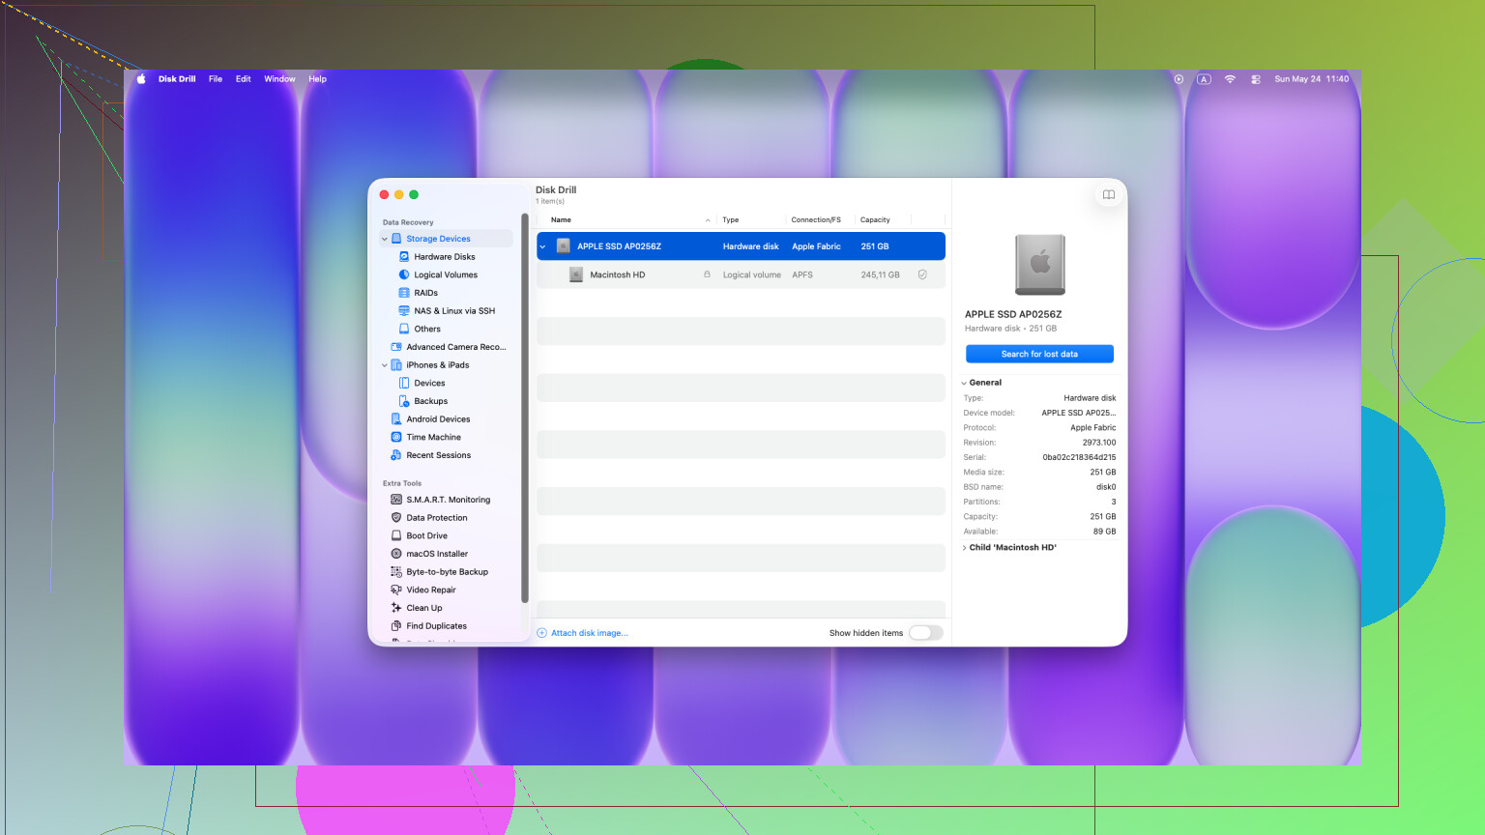Open the File menu
Screen dimensions: 1485x835
pyautogui.click(x=216, y=79)
